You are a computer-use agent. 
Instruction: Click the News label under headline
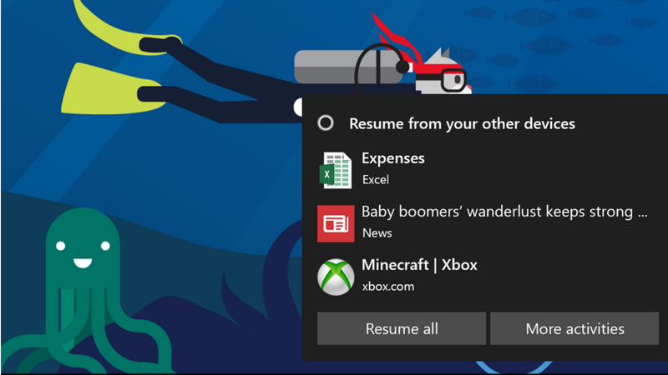click(377, 233)
